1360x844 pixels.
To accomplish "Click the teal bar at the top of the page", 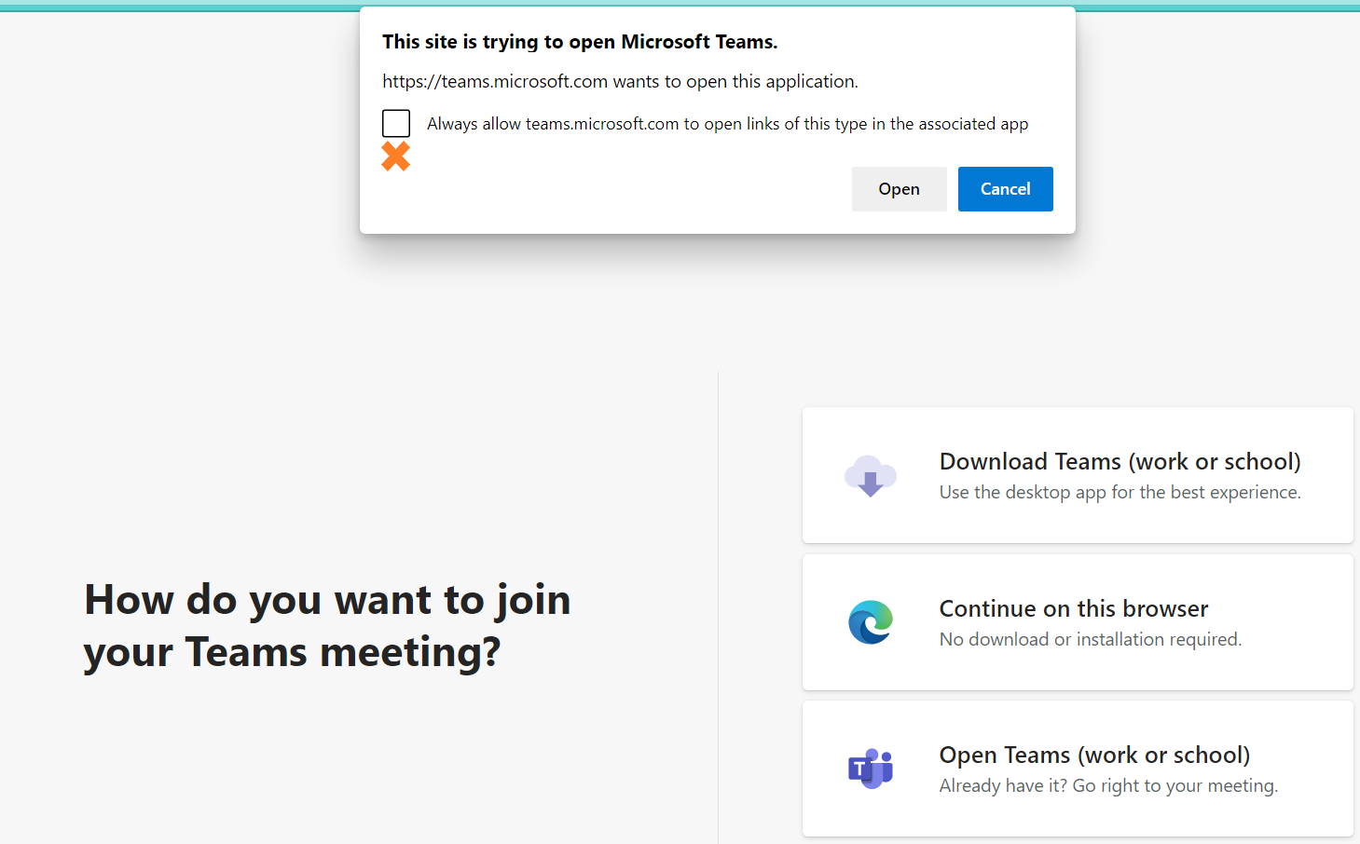I will [x=680, y=6].
